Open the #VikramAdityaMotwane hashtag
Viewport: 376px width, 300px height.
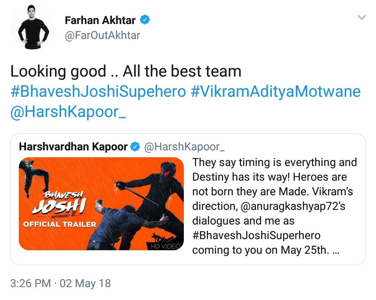[x=276, y=92]
